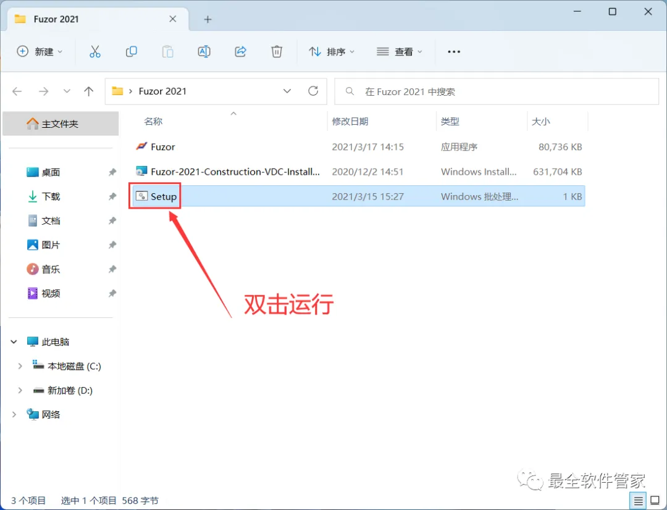Click the Delete trash can icon

pos(277,51)
